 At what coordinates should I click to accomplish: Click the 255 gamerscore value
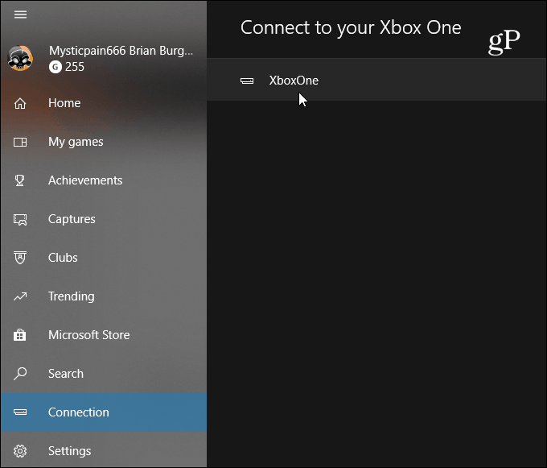pyautogui.click(x=75, y=67)
